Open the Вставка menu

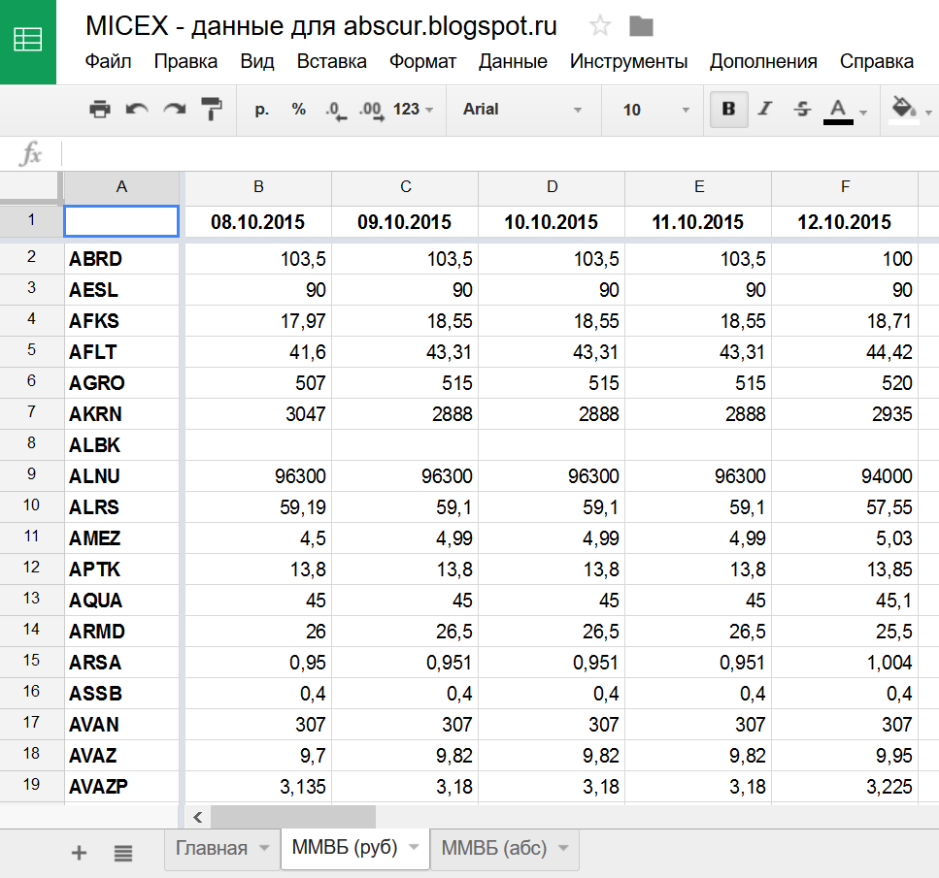[x=332, y=62]
